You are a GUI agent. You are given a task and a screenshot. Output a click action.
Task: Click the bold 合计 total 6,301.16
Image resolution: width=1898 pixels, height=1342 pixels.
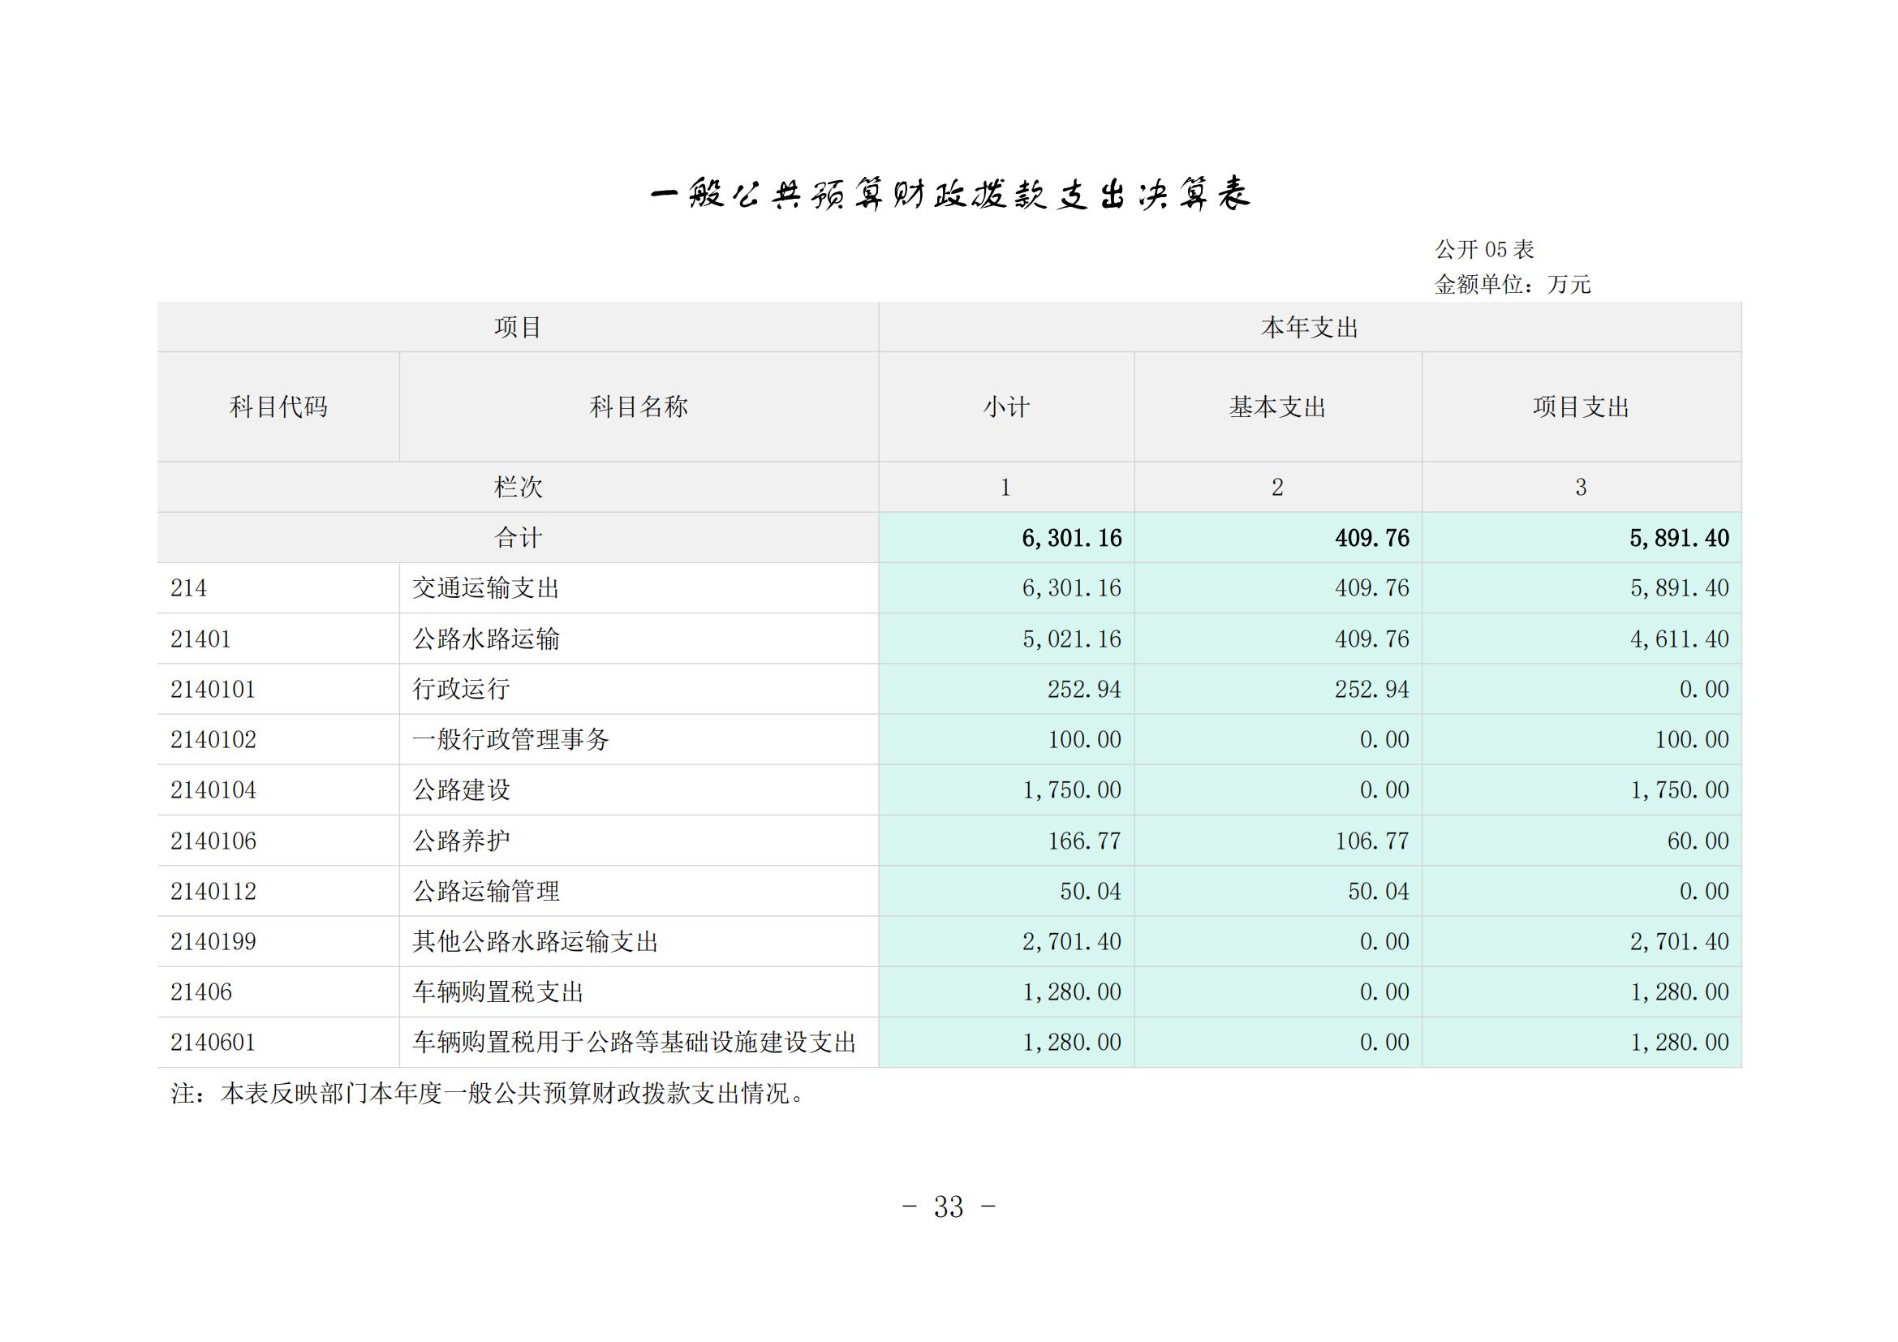pyautogui.click(x=1071, y=539)
